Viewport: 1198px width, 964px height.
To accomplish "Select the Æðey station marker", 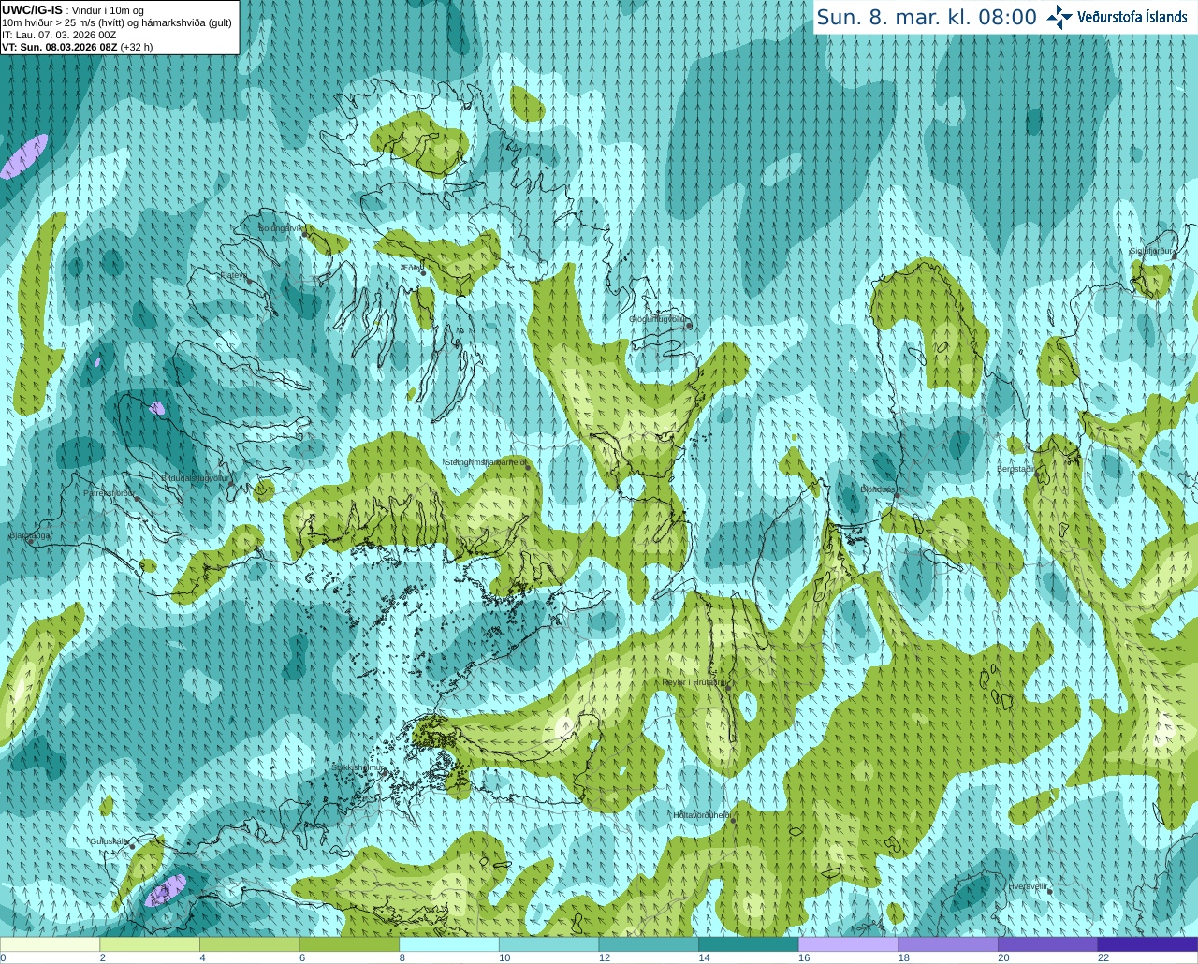I will pyautogui.click(x=423, y=272).
